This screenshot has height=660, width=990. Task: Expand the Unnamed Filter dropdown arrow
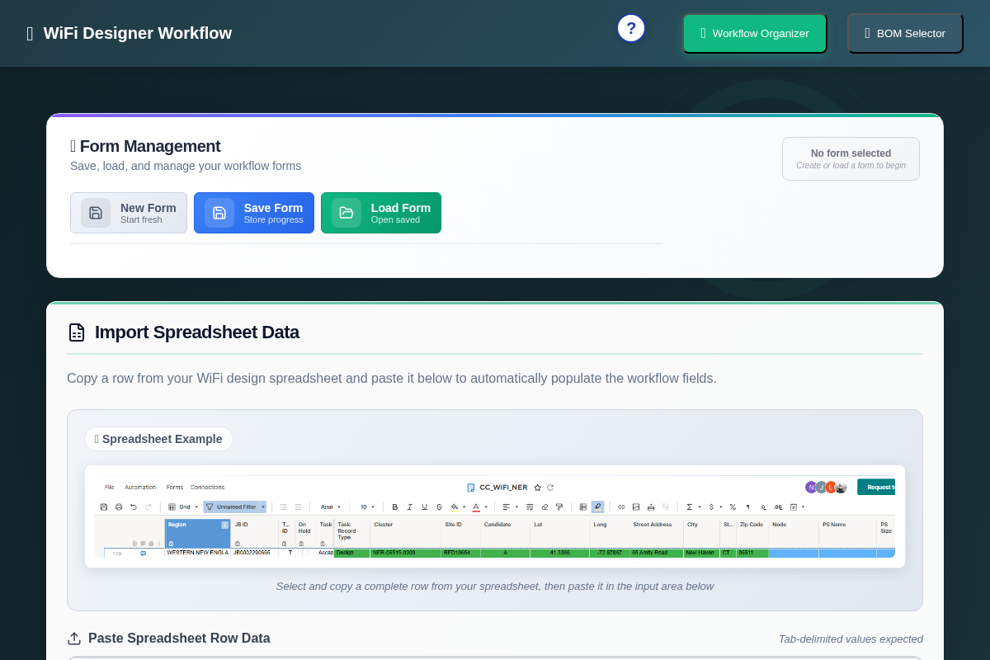pyautogui.click(x=263, y=507)
